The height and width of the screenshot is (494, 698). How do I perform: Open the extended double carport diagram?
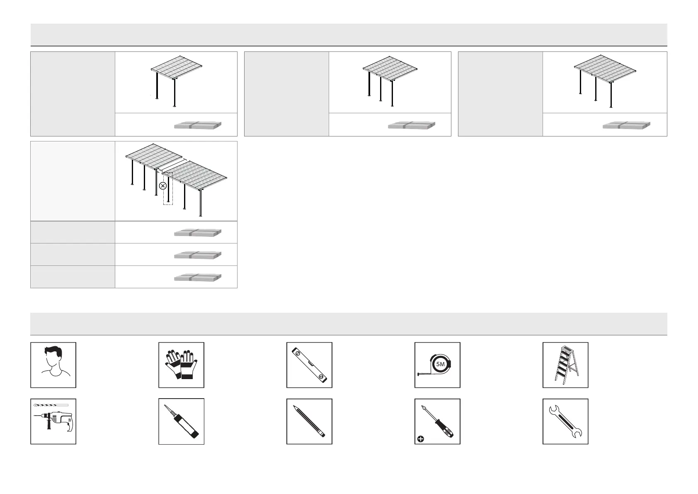pos(177,181)
